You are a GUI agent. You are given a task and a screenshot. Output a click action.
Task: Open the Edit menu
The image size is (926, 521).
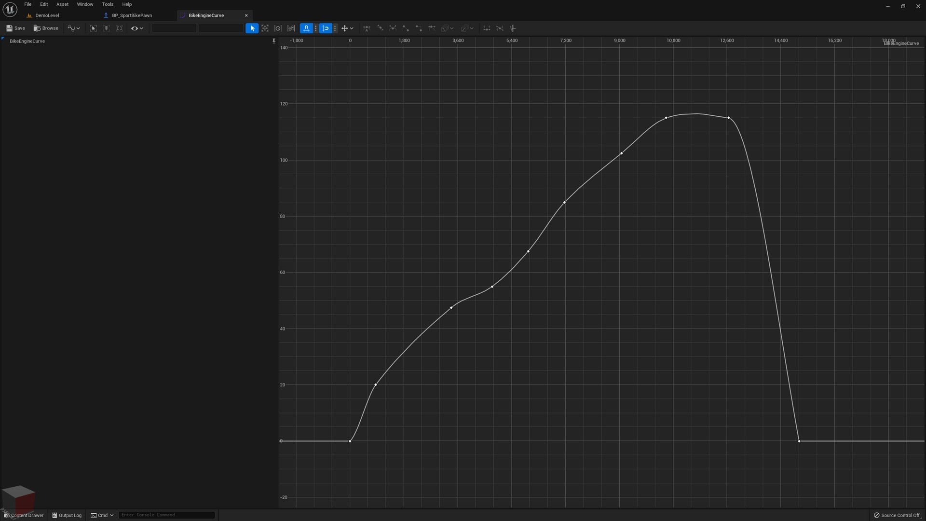coord(44,4)
